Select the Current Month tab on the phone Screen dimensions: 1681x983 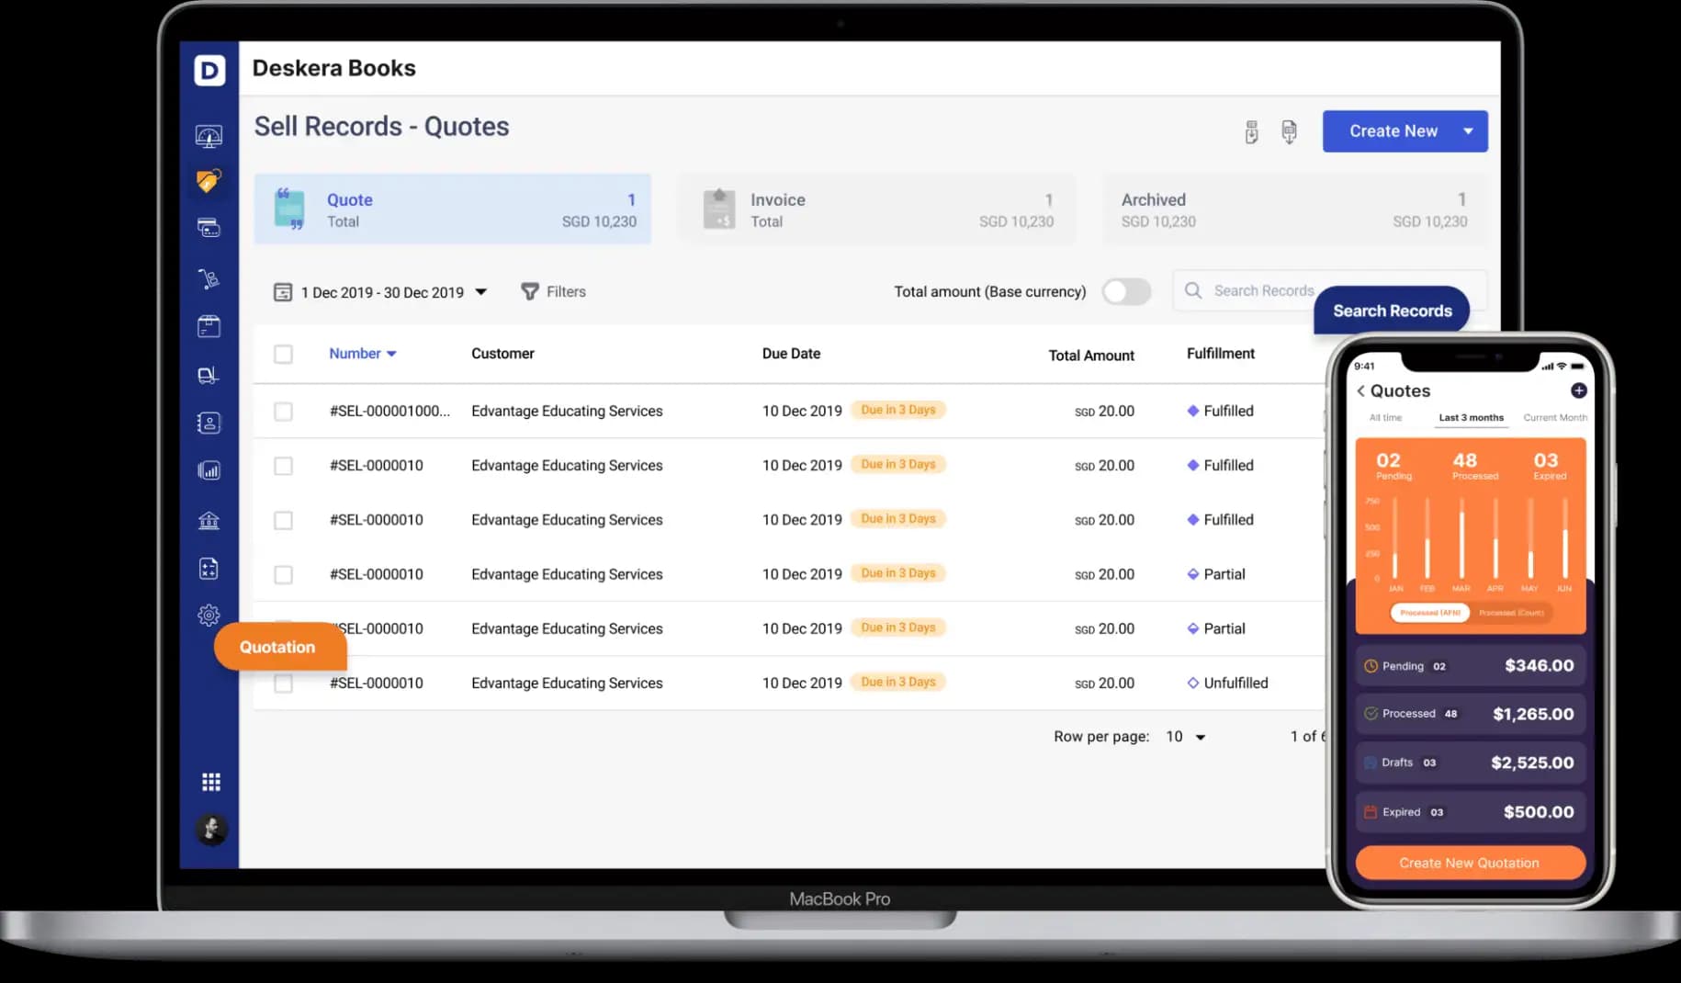(x=1555, y=418)
